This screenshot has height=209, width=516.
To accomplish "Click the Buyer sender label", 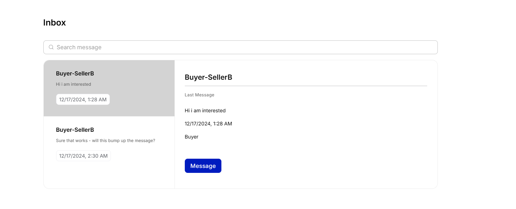I will (192, 137).
